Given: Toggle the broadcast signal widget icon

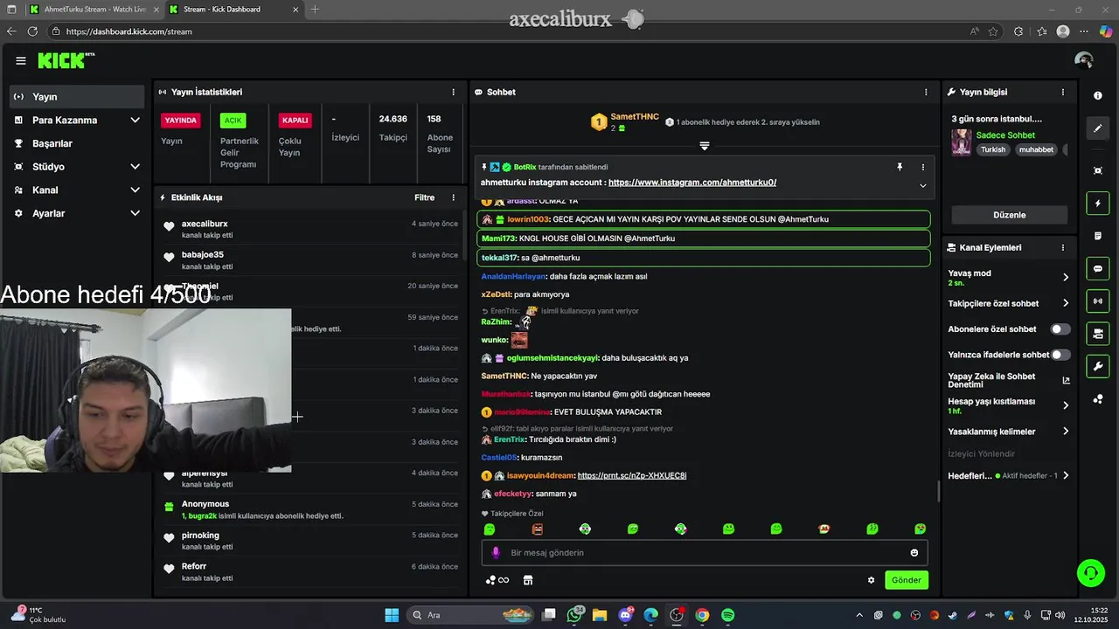Looking at the screenshot, I should pyautogui.click(x=1098, y=301).
